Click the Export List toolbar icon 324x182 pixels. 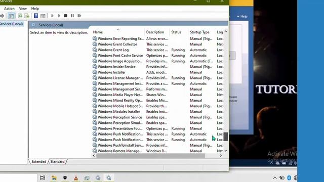27,16
